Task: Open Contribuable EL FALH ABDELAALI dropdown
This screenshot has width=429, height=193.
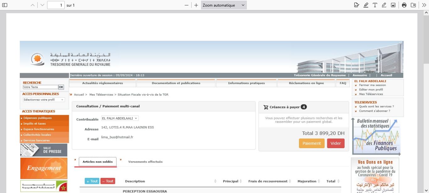Action: (x=120, y=118)
